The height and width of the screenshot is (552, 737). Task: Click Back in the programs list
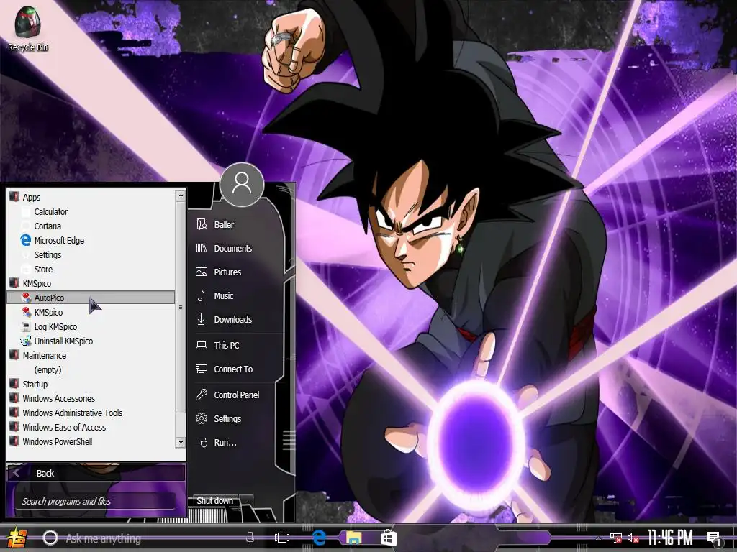click(x=96, y=473)
